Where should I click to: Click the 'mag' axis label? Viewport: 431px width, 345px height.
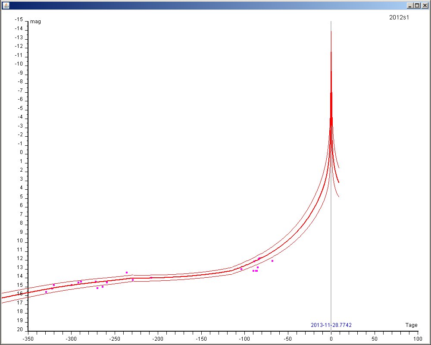(35, 22)
